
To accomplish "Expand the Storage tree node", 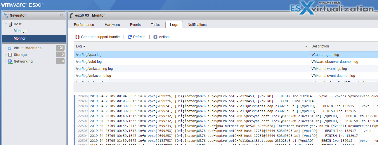I will 6,55.
